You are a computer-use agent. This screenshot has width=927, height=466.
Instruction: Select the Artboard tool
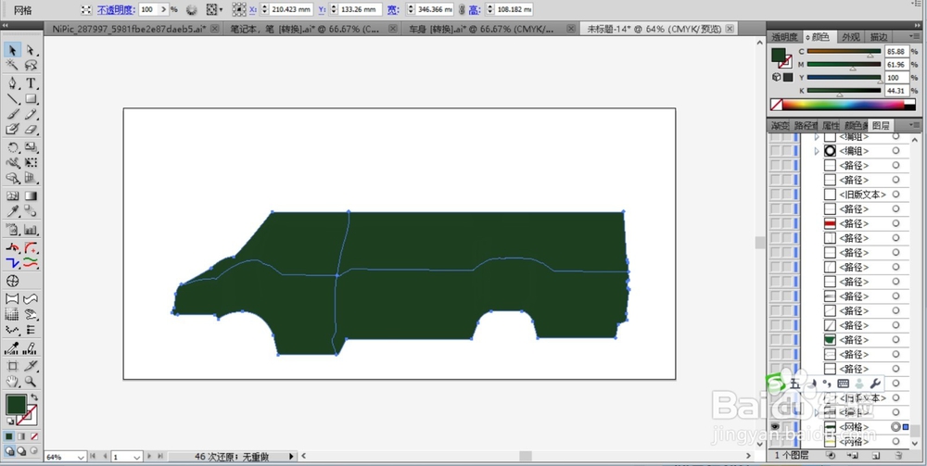[12, 366]
